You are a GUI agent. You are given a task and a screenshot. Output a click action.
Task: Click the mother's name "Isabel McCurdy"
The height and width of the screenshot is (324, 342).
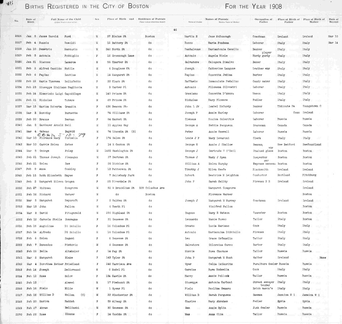click(x=220, y=107)
